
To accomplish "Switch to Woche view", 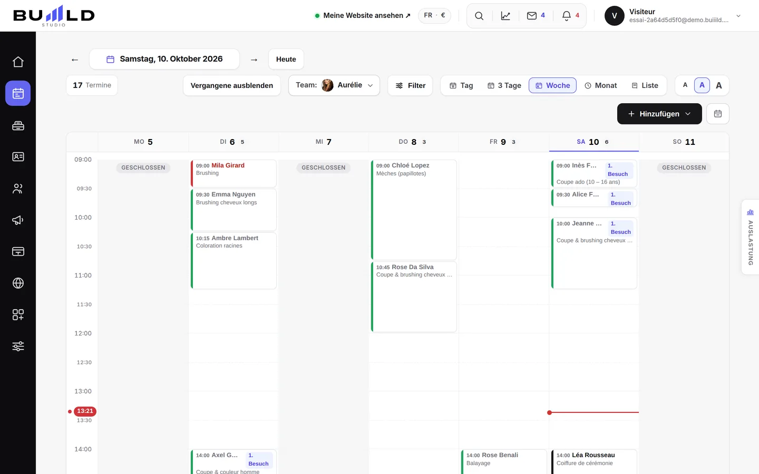I will tap(553, 85).
